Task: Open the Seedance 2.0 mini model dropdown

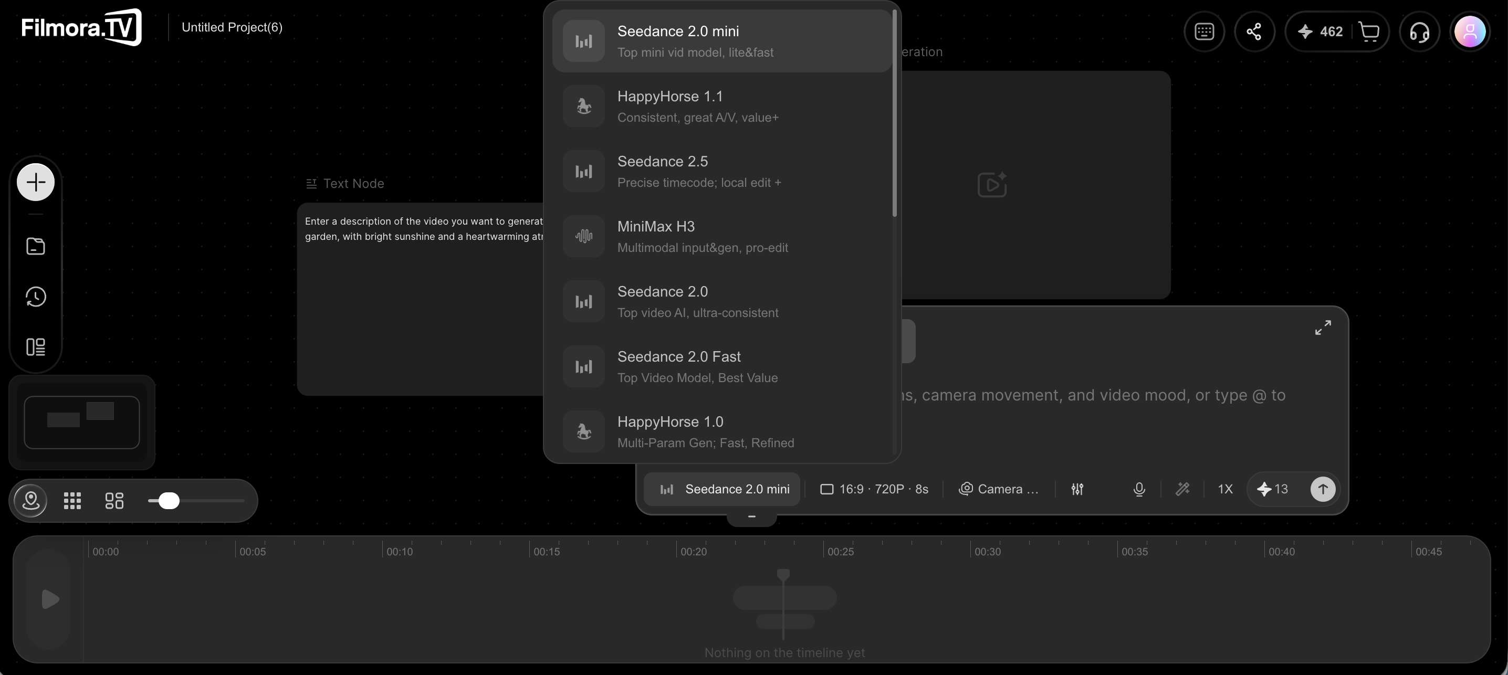Action: point(722,489)
